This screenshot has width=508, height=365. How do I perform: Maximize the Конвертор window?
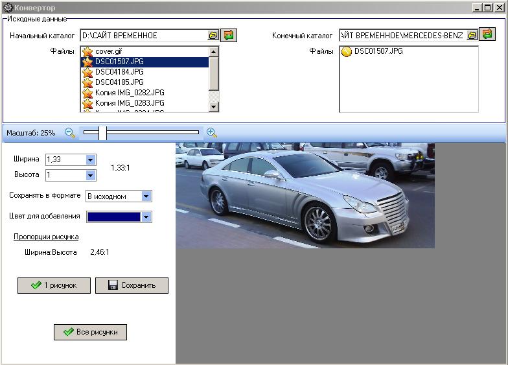coord(487,8)
